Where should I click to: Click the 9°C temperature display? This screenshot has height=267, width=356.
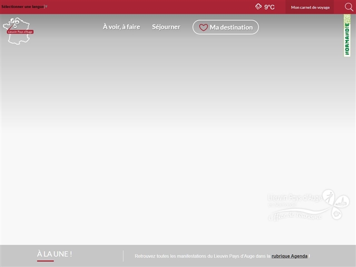(269, 7)
